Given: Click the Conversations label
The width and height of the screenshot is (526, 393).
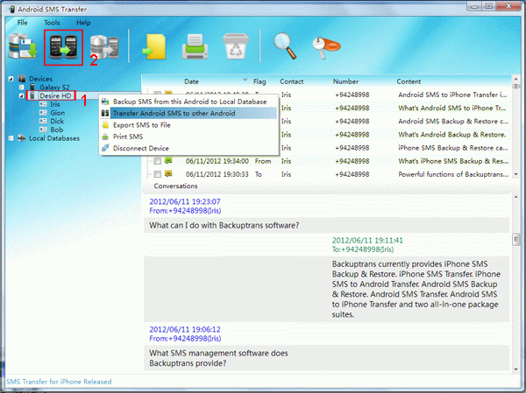Looking at the screenshot, I should coord(175,186).
